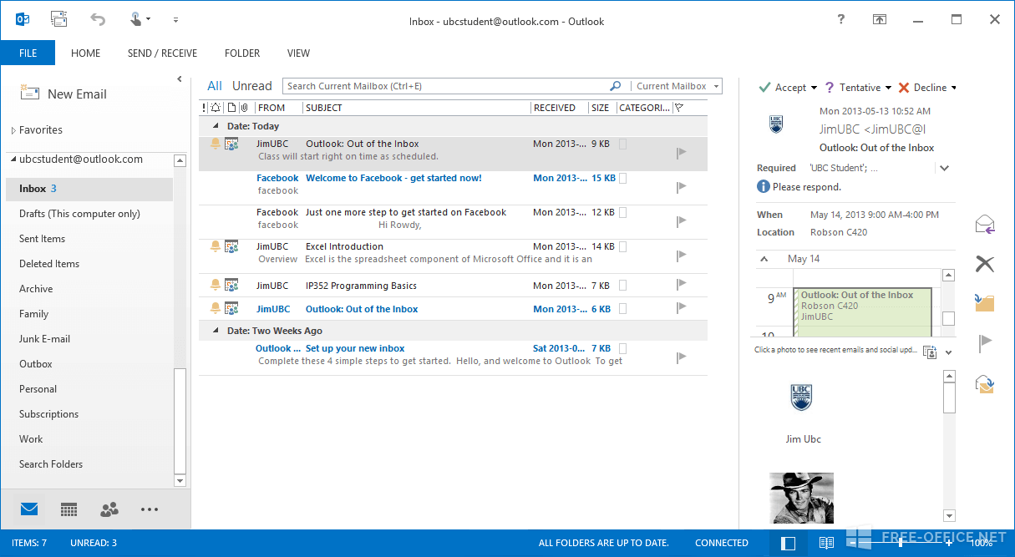
Task: Open the People contacts icon
Action: (x=109, y=509)
